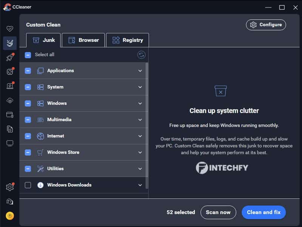Click the Utilities tools icon
Viewport: 302px width, 227px height.
tap(40, 169)
